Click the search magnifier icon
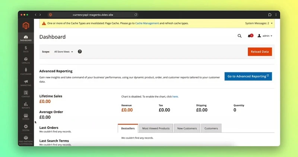Viewport: 298px width, 157px height. click(x=240, y=36)
